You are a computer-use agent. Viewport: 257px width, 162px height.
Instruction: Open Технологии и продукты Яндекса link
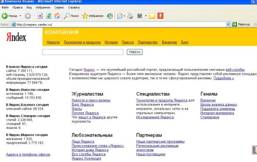click(x=162, y=100)
